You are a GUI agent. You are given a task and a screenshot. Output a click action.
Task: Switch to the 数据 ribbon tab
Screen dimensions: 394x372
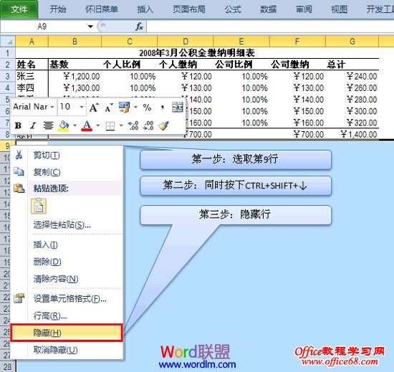point(269,9)
